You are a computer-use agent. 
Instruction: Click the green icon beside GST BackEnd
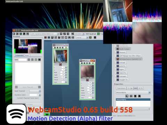click(x=98, y=34)
